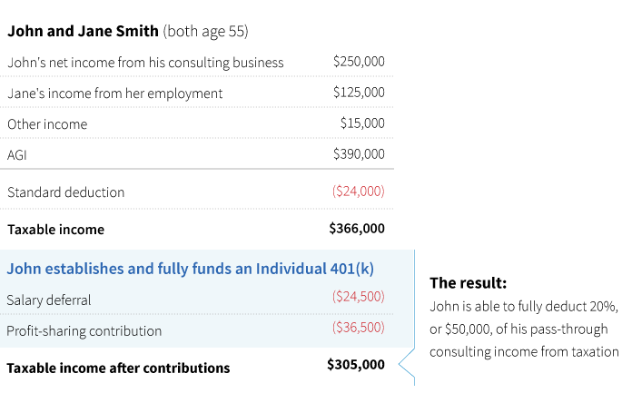Select the bold $366,000 taxable income value
The image size is (632, 403).
pyautogui.click(x=357, y=229)
